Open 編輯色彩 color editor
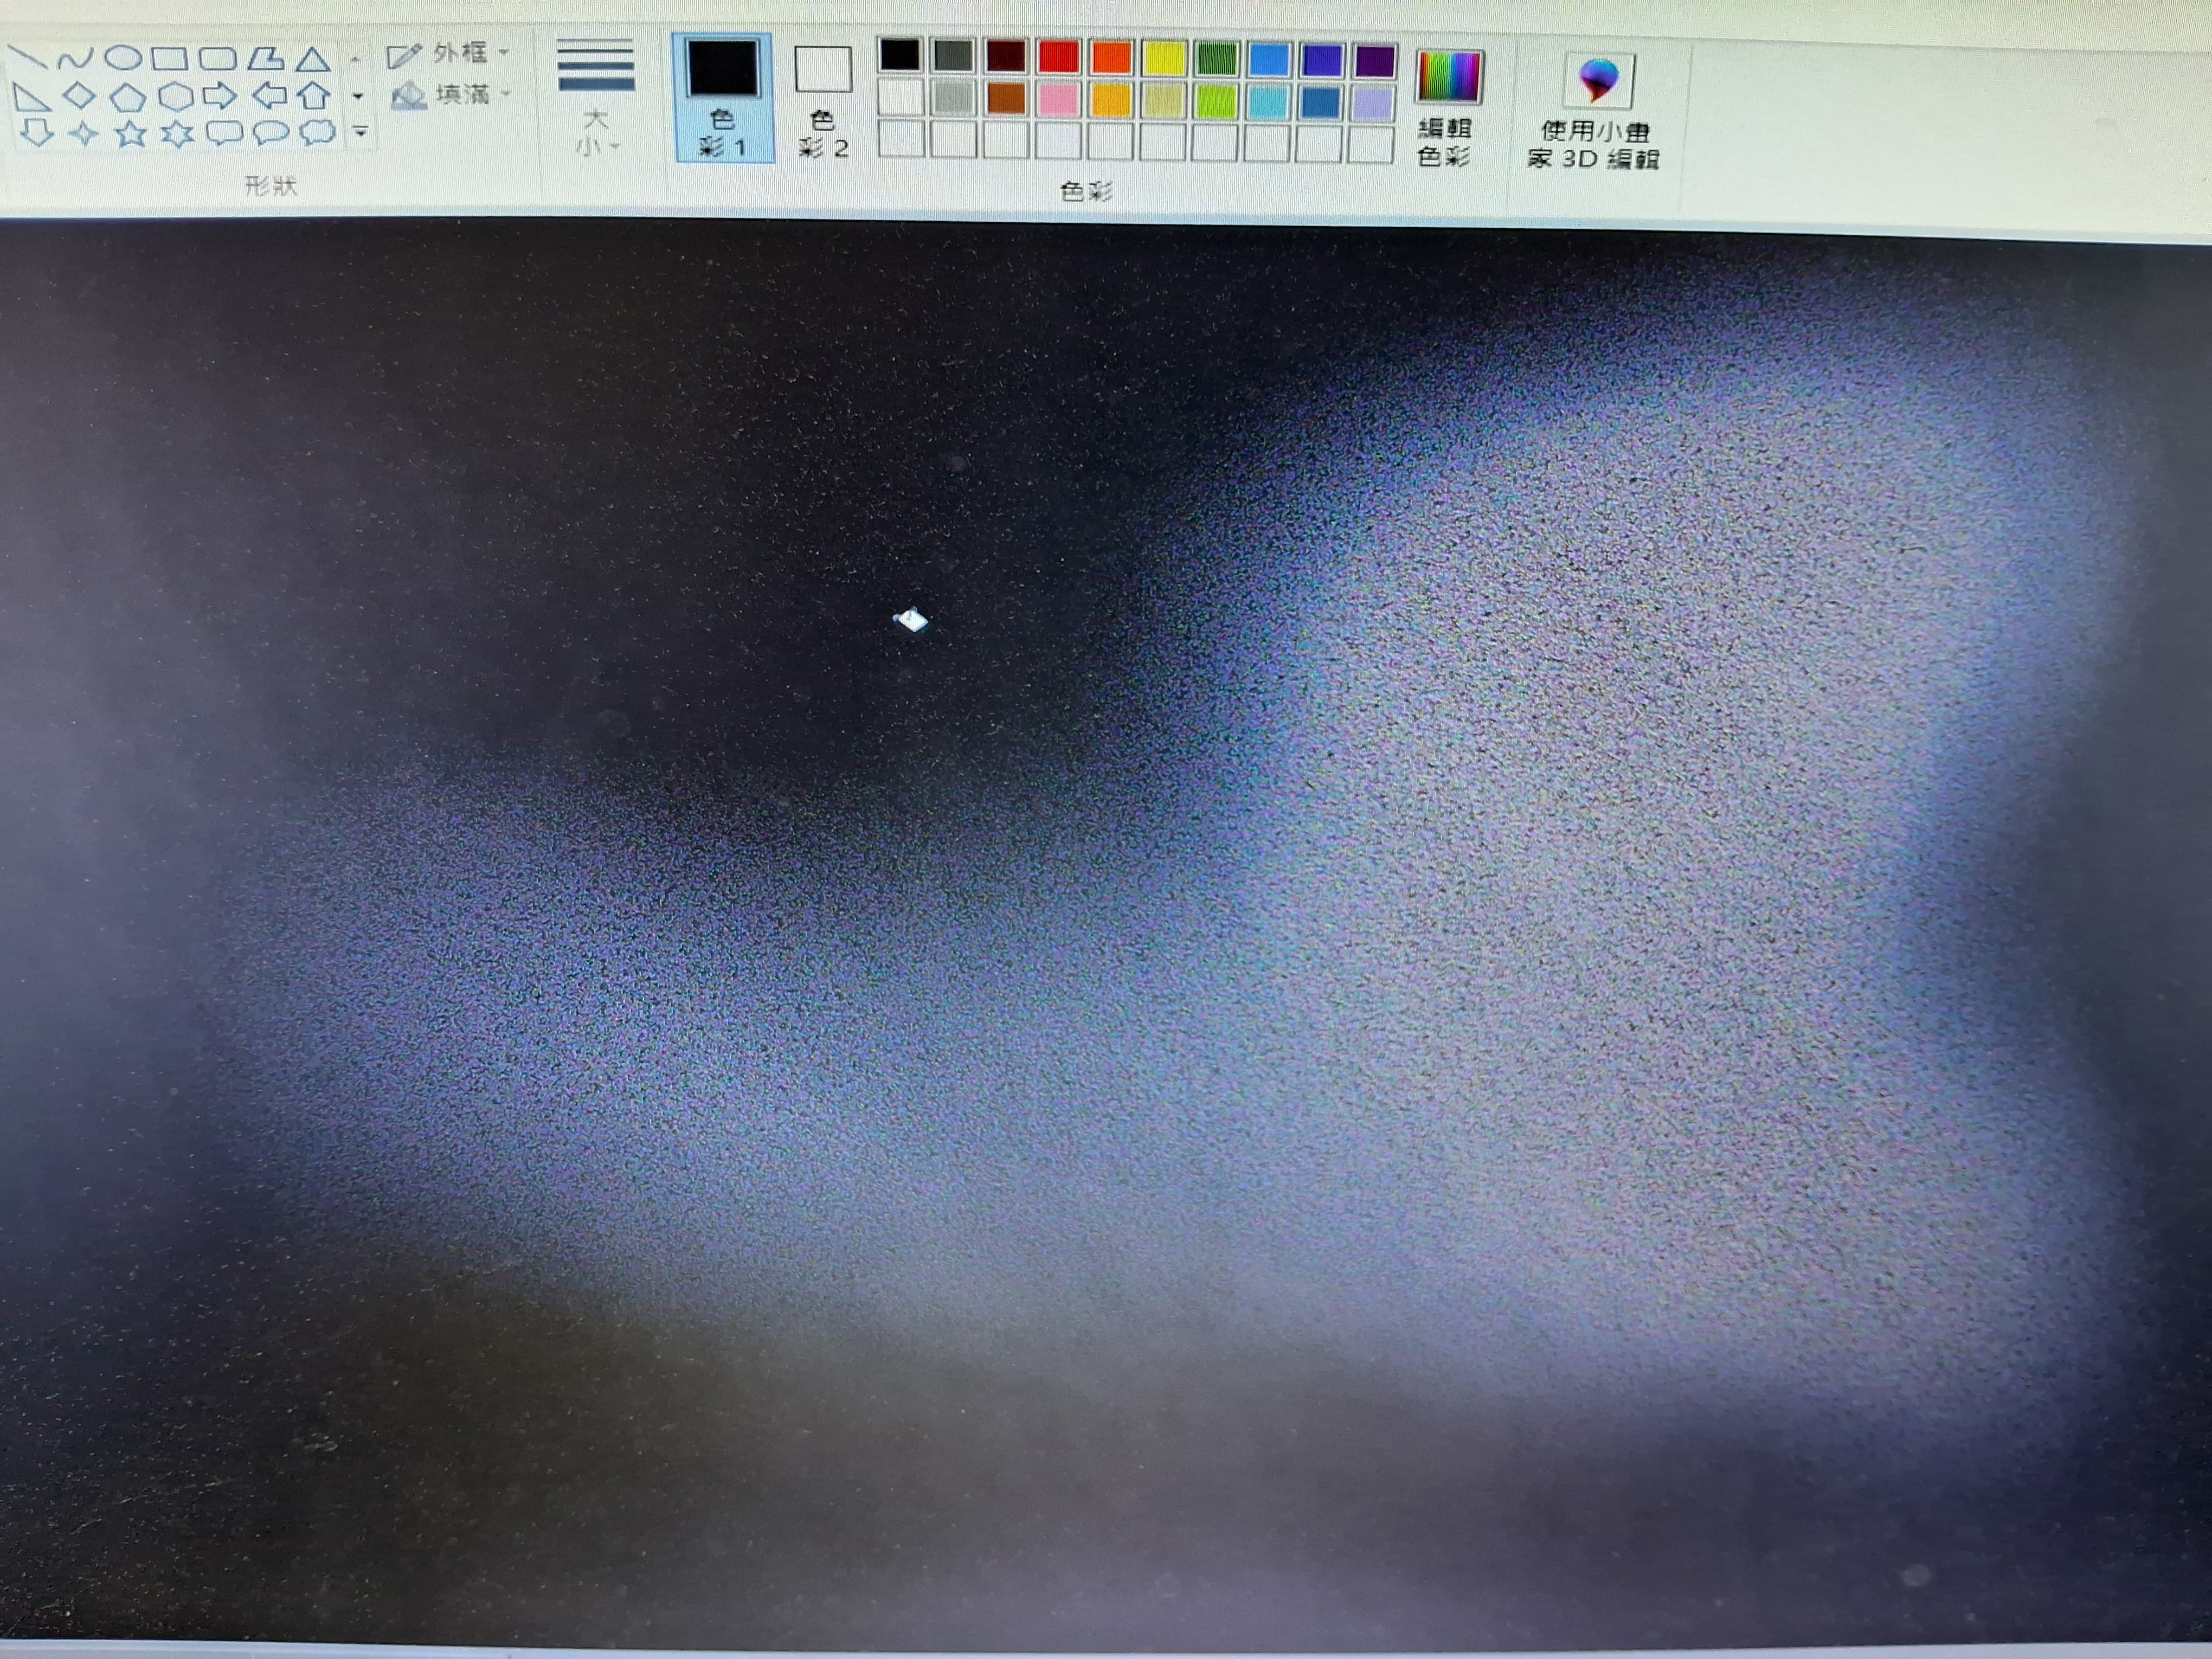The height and width of the screenshot is (1659, 2212). [1447, 108]
